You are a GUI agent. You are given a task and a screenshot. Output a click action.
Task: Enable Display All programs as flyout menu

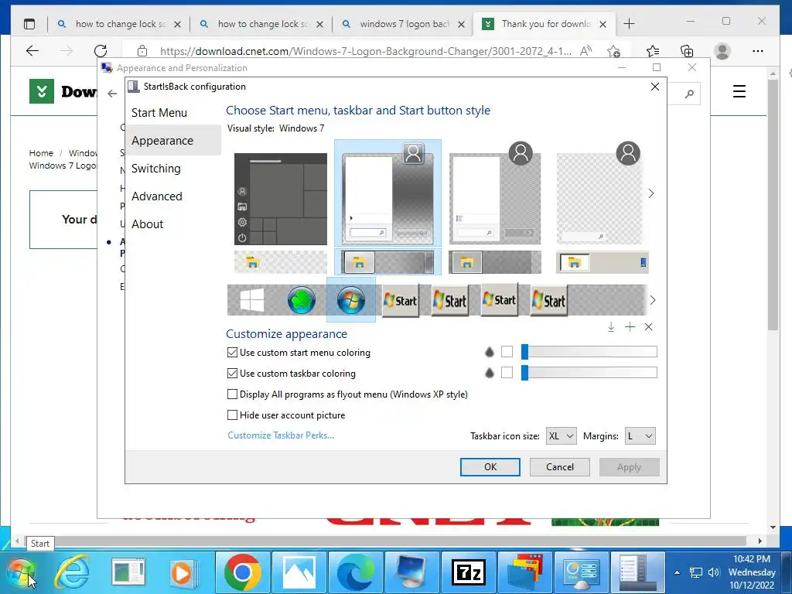click(232, 394)
